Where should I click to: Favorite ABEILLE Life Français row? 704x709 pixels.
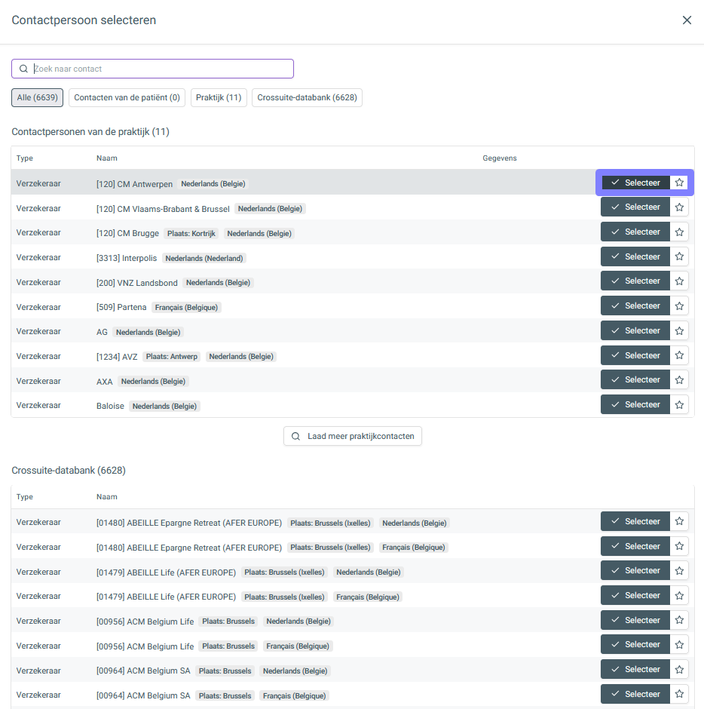[679, 596]
